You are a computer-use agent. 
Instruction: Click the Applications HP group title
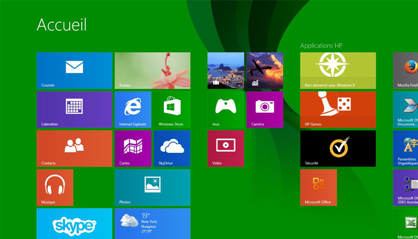(x=321, y=46)
